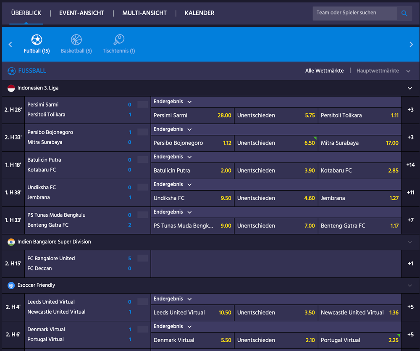Bet on Newcastle United Virtual at 1.36

pyautogui.click(x=360, y=313)
